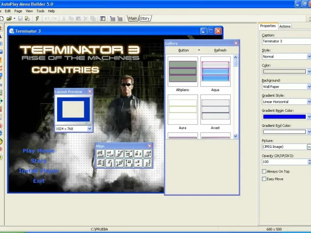Open the Help menu
The image size is (311, 233).
click(51, 11)
